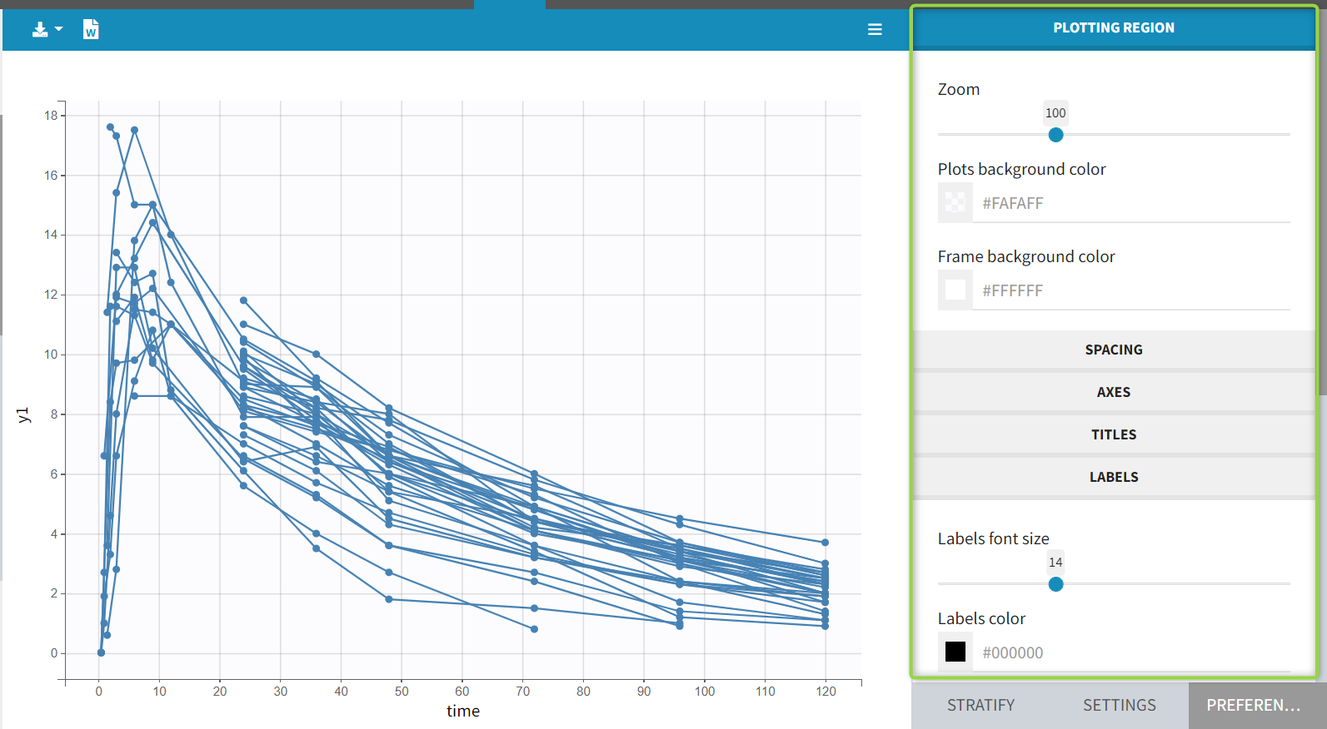Edit the labels color hex field #000000

click(1133, 653)
